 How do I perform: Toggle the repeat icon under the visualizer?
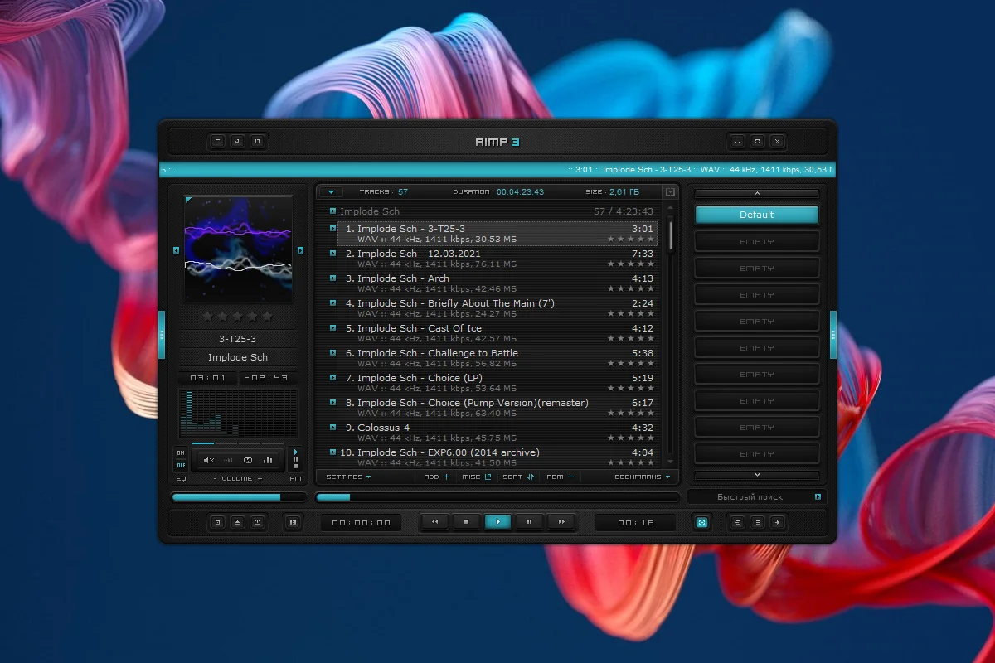point(247,460)
